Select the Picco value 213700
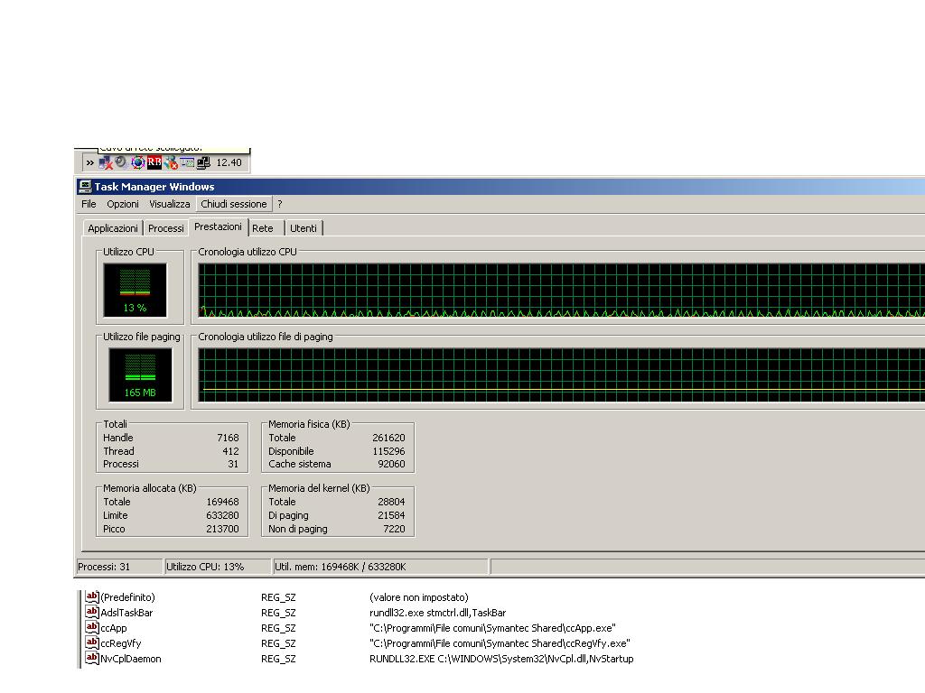The width and height of the screenshot is (925, 693). (222, 529)
